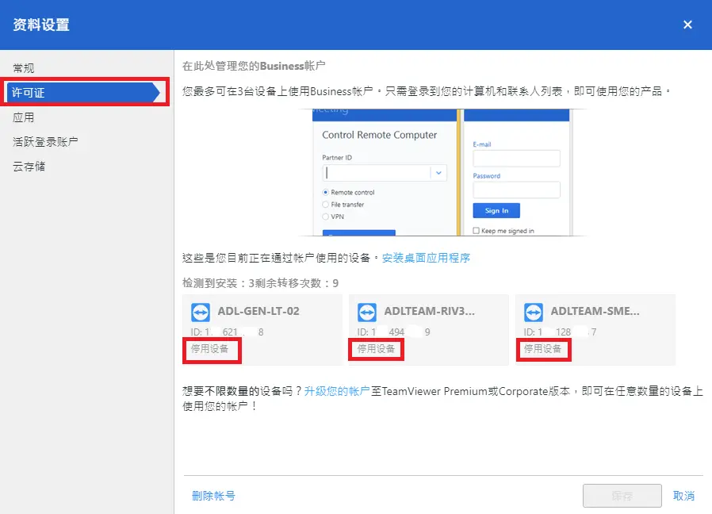The image size is (712, 514).
Task: Open the 升级您的帐户 upgrade link
Action: pyautogui.click(x=337, y=391)
